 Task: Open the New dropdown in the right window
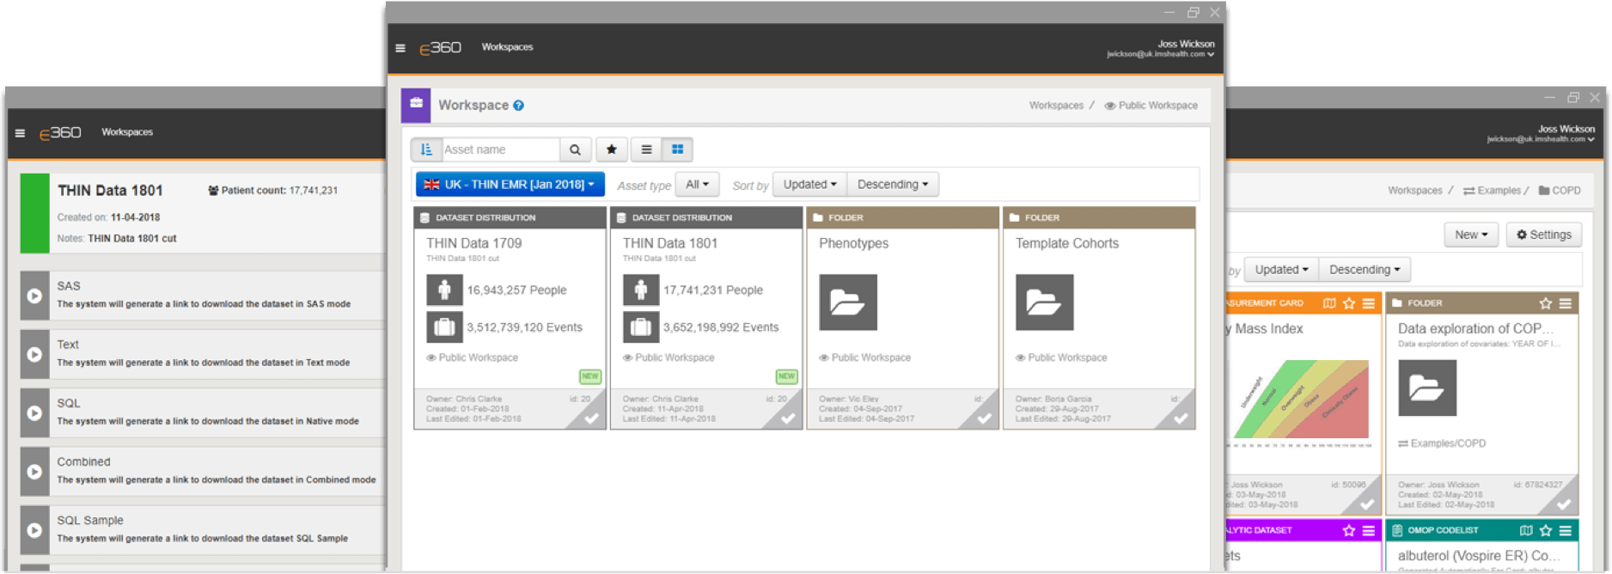click(x=1471, y=235)
